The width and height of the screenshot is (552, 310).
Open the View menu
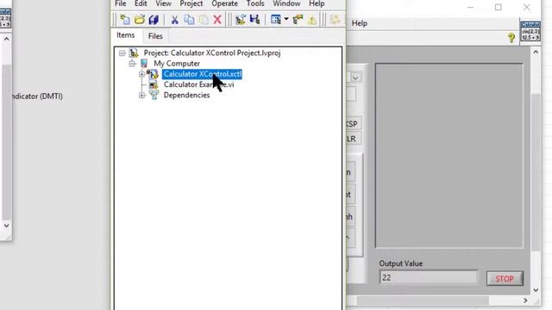click(163, 3)
